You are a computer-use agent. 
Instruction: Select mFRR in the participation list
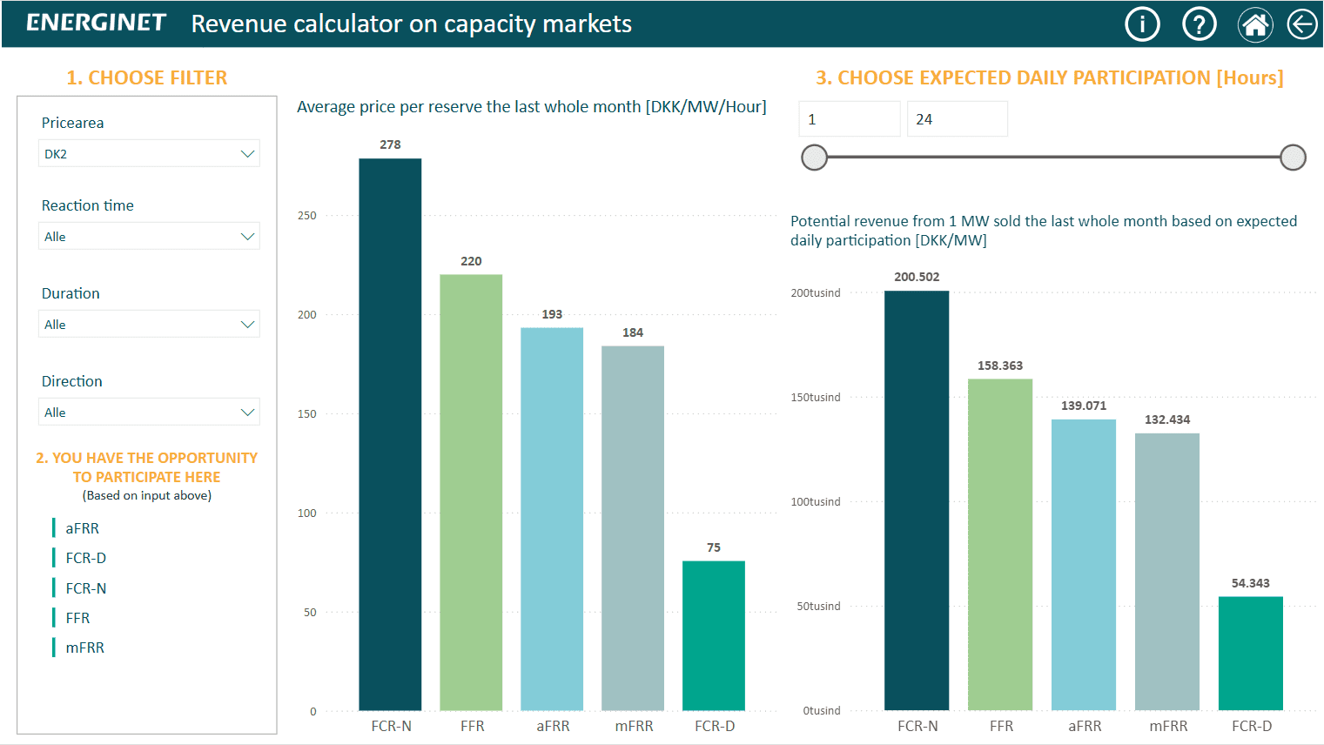(x=85, y=648)
